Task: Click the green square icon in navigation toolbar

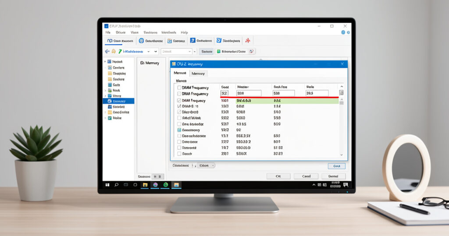Action: pyautogui.click(x=219, y=52)
